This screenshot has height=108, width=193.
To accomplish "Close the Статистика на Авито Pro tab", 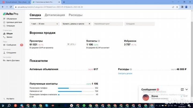I will [x=59, y=2].
